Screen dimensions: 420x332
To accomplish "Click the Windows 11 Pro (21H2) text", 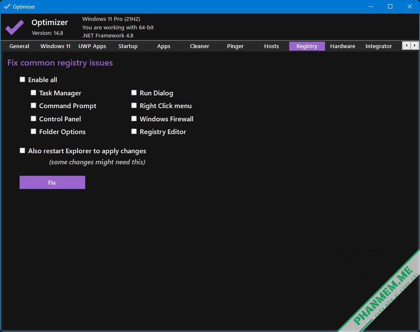I will click(111, 19).
